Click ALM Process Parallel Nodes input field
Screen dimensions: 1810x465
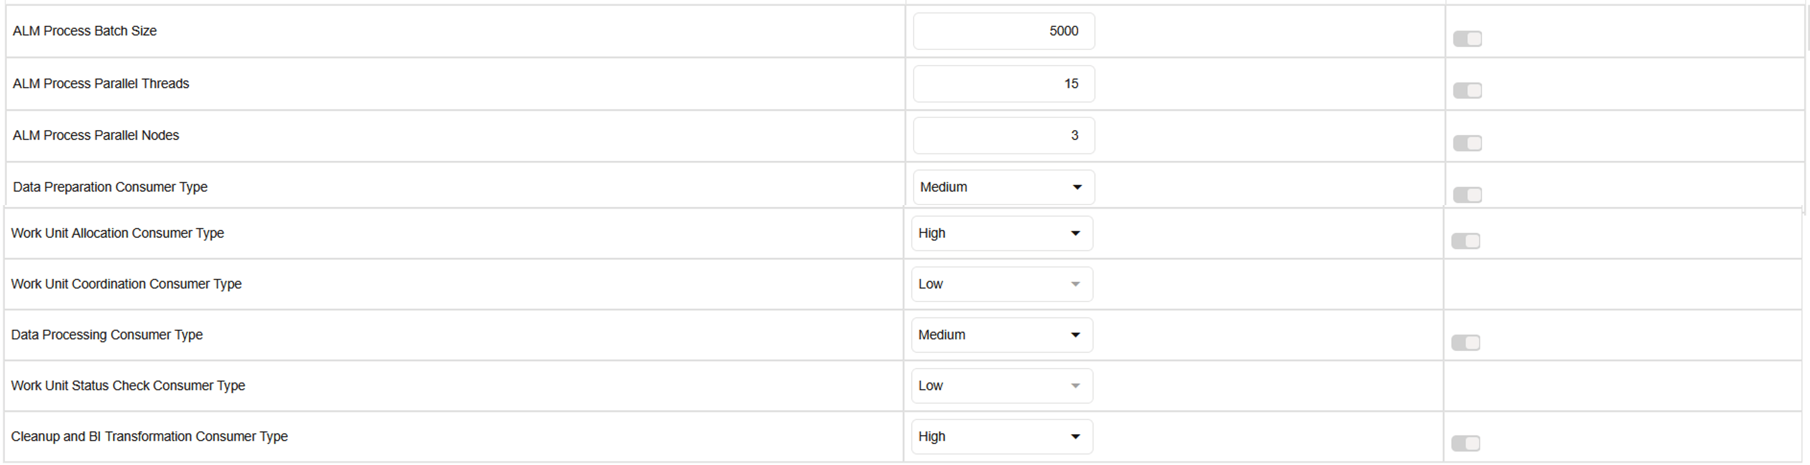(x=1003, y=136)
